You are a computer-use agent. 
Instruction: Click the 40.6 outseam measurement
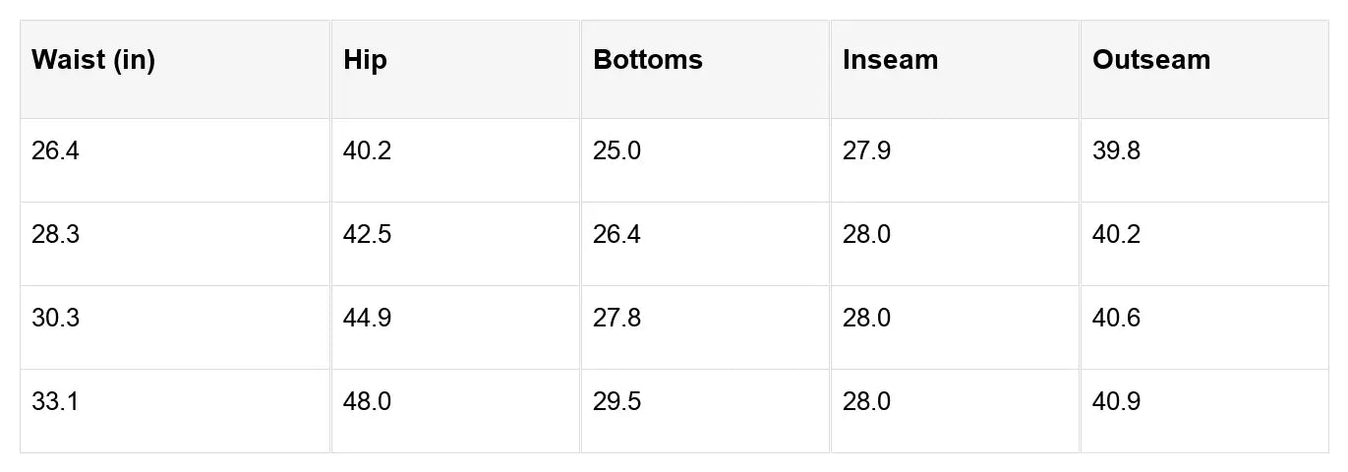click(1116, 320)
